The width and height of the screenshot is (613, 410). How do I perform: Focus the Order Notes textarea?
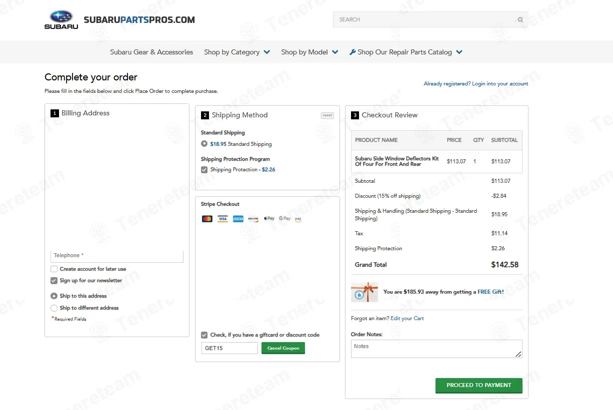[436, 349]
